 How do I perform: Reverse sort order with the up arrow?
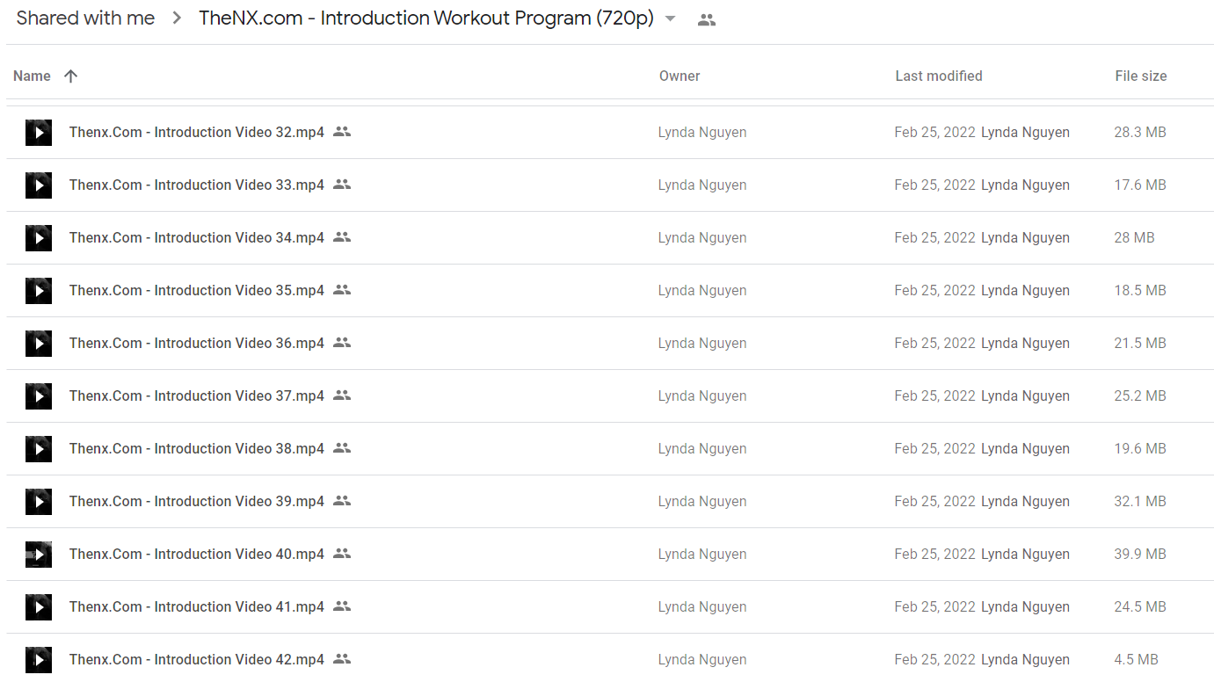71,76
